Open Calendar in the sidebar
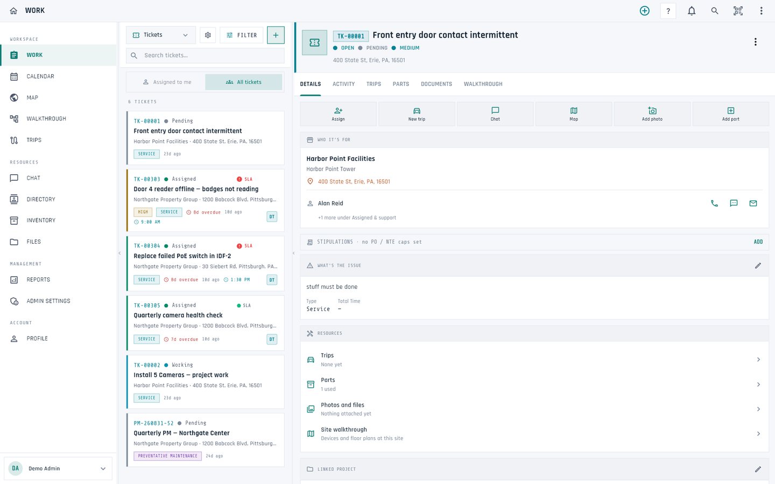This screenshot has width=775, height=484. point(58,76)
